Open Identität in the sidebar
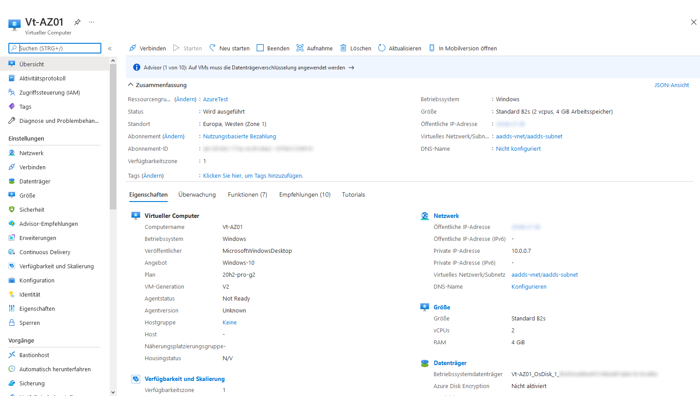The height and width of the screenshot is (396, 700). point(54,294)
